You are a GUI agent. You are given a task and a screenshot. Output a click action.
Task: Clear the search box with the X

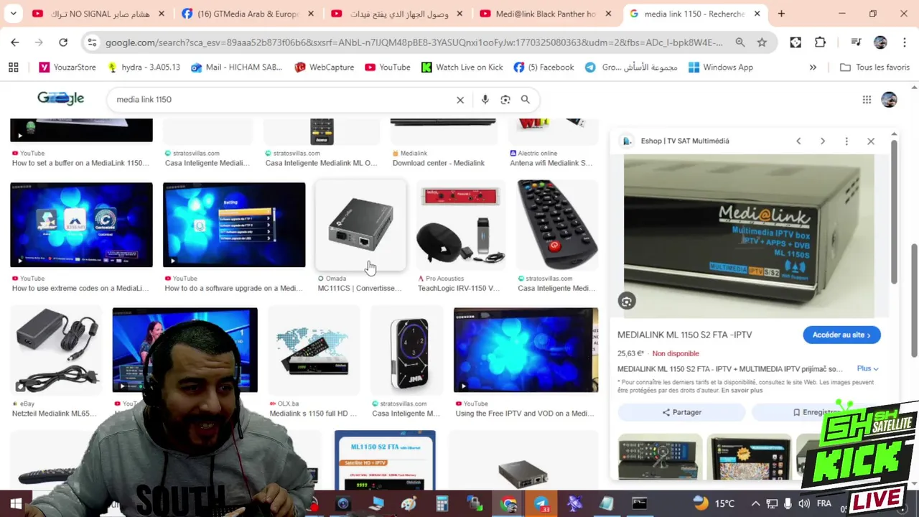tap(460, 100)
